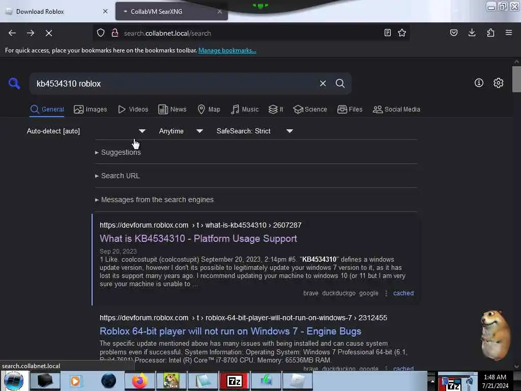Switch to the Files category

coord(350,109)
